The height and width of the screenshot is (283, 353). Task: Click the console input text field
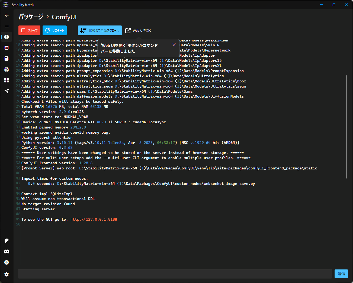click(x=175, y=274)
